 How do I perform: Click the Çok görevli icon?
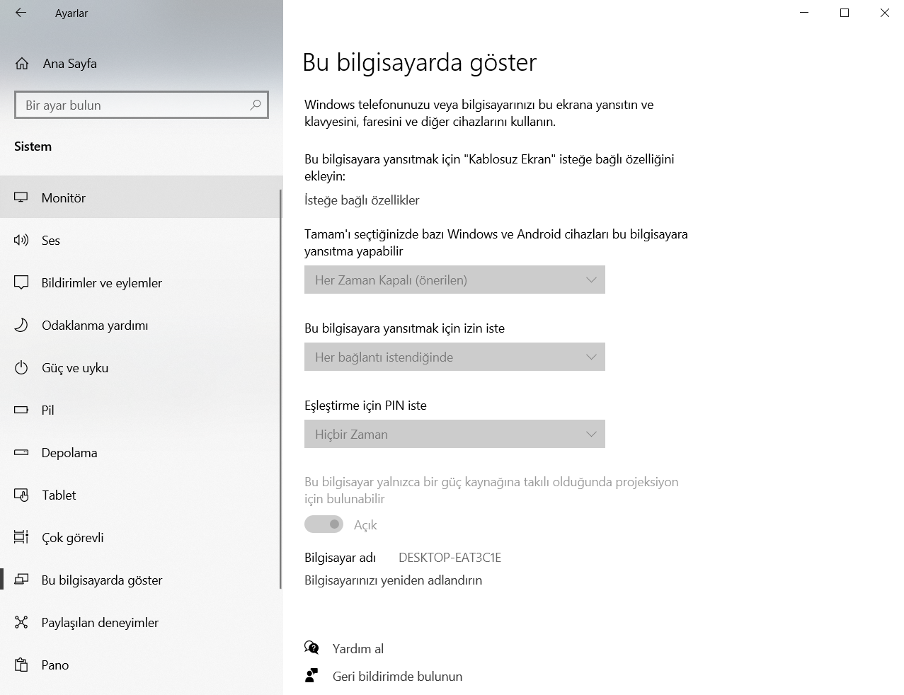pos(21,537)
